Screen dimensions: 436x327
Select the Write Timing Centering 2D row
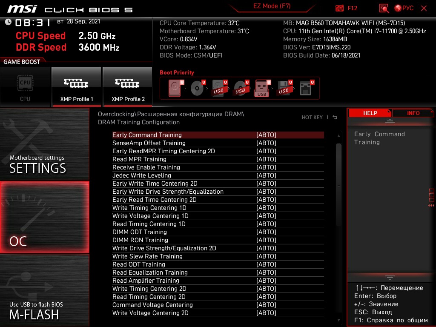(x=218, y=288)
